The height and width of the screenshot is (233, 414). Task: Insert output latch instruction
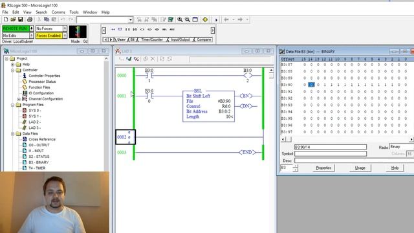coord(149,29)
